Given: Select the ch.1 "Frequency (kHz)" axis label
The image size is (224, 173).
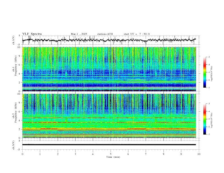Looking at the screenshot, I should pyautogui.click(x=16, y=66).
